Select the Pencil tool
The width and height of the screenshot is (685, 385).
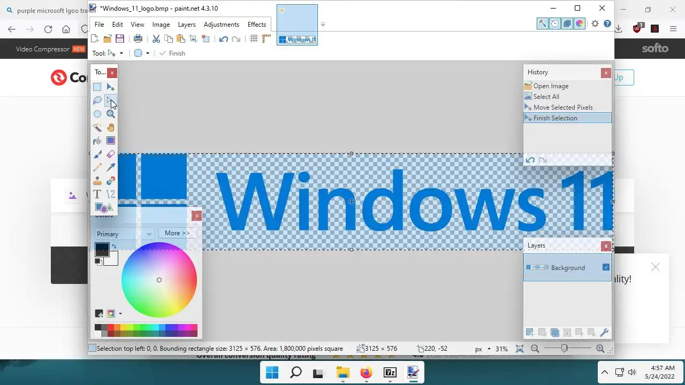97,167
